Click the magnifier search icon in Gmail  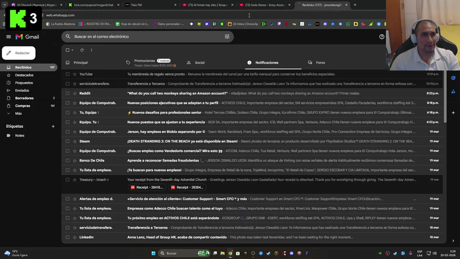(68, 37)
